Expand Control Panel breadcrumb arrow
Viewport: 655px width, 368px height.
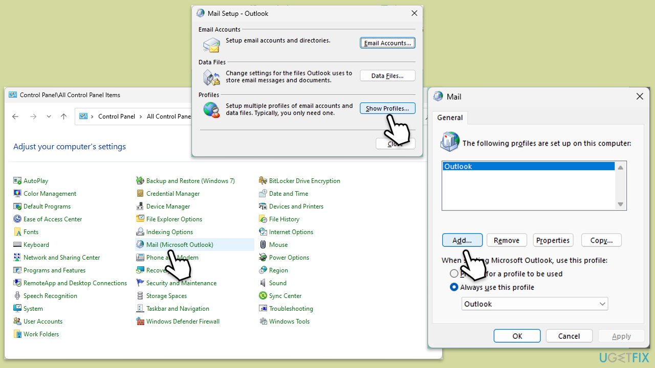(x=141, y=117)
